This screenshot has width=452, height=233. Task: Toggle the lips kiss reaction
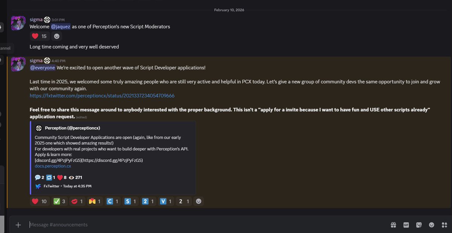(77, 201)
